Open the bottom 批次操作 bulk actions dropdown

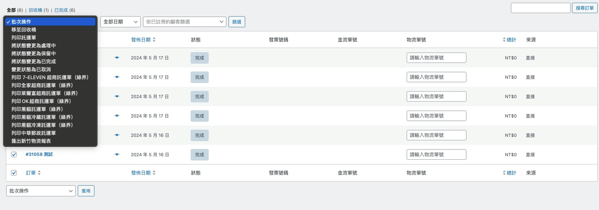click(x=41, y=191)
